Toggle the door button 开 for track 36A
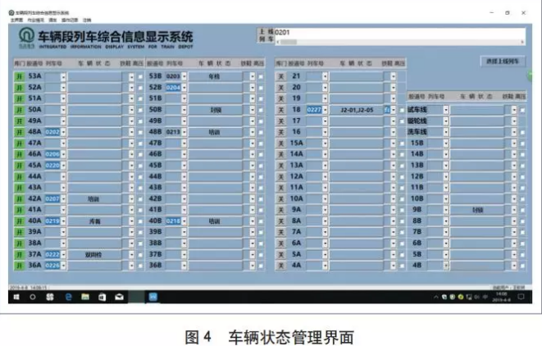 point(20,266)
